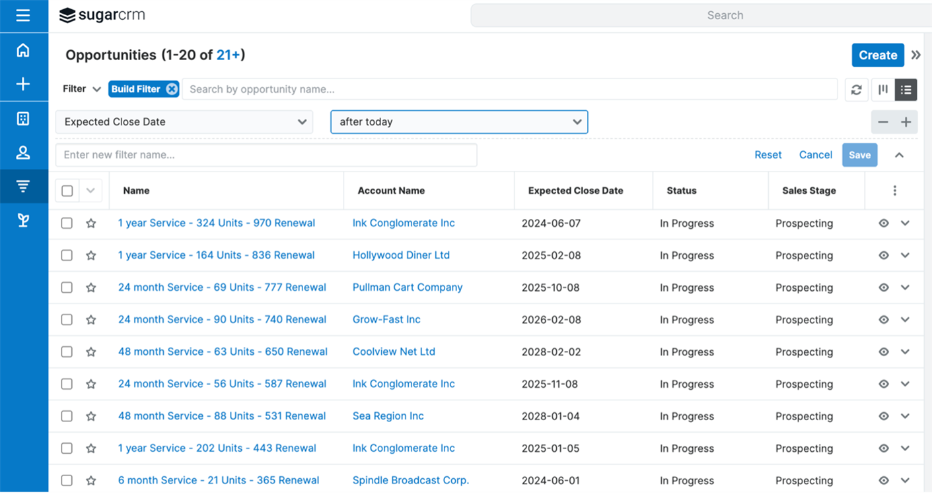Click the Create button
This screenshot has height=494, width=932.
click(877, 55)
